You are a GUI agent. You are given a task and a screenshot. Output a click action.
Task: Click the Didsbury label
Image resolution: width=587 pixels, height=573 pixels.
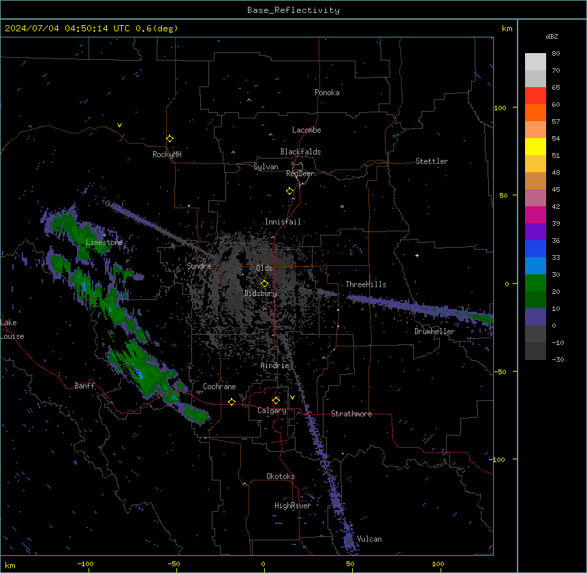coord(260,293)
